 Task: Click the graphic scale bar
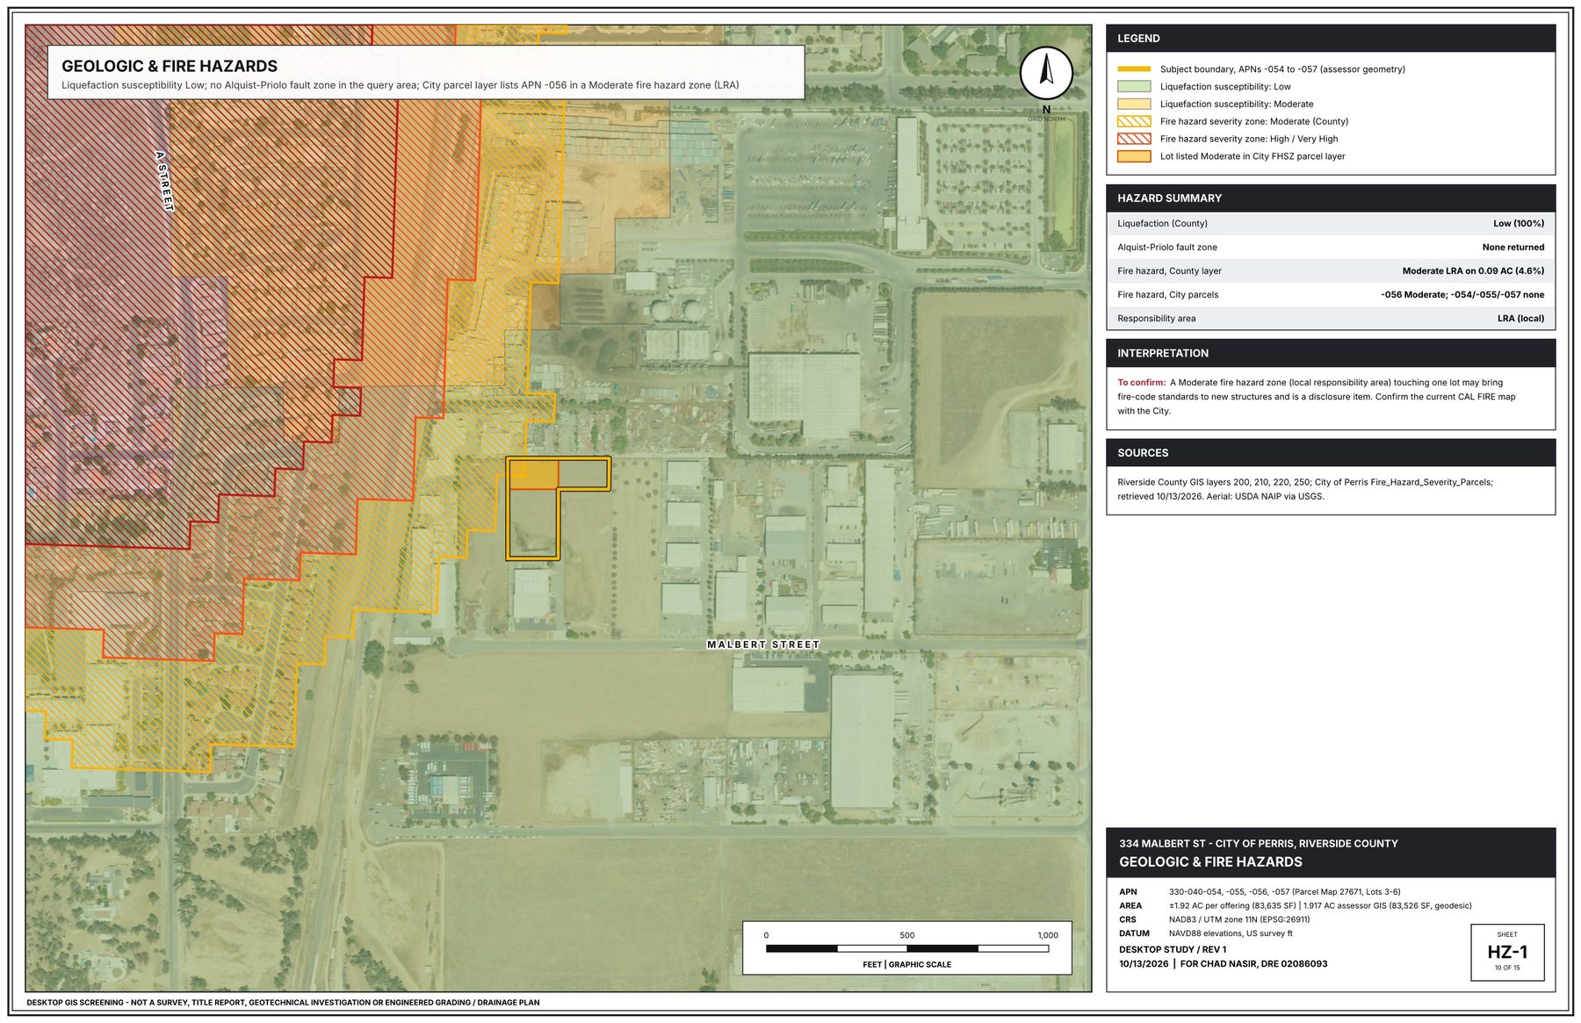[907, 948]
